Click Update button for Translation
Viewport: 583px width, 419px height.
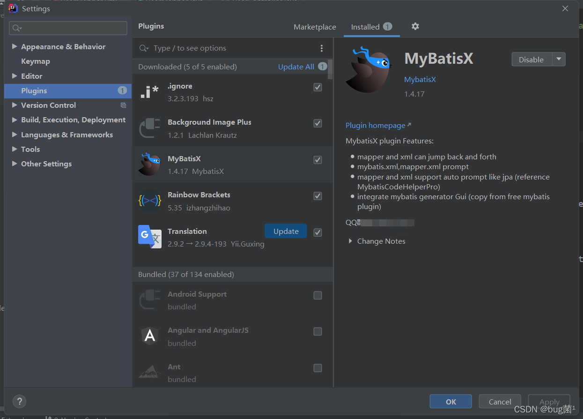click(286, 231)
